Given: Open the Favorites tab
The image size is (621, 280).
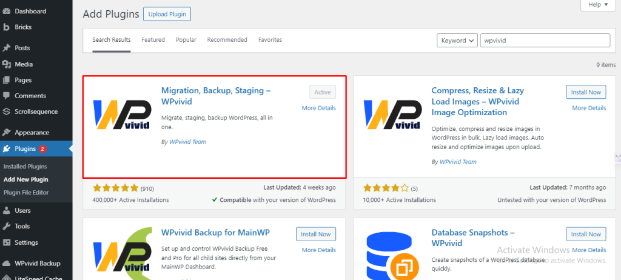Looking at the screenshot, I should pyautogui.click(x=270, y=40).
